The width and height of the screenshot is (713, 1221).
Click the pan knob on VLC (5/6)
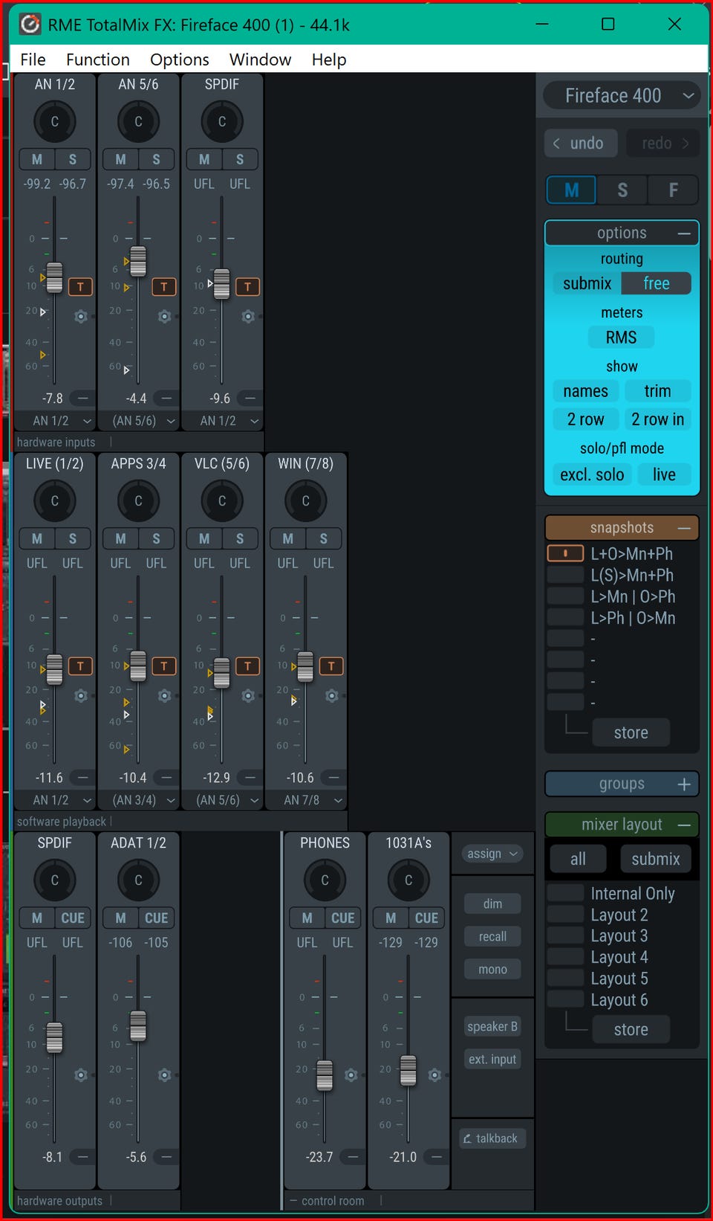(x=221, y=501)
